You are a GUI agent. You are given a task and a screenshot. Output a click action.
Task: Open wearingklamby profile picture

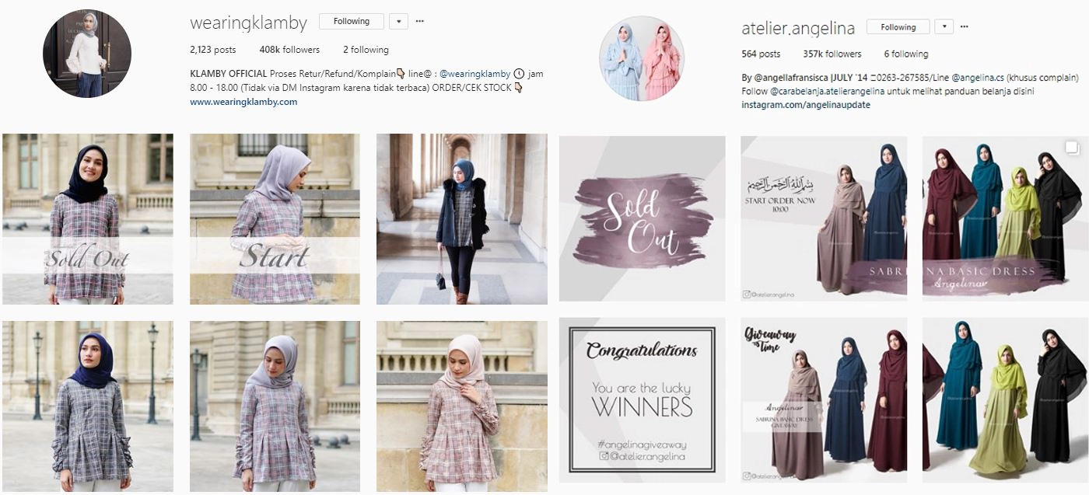tap(86, 54)
